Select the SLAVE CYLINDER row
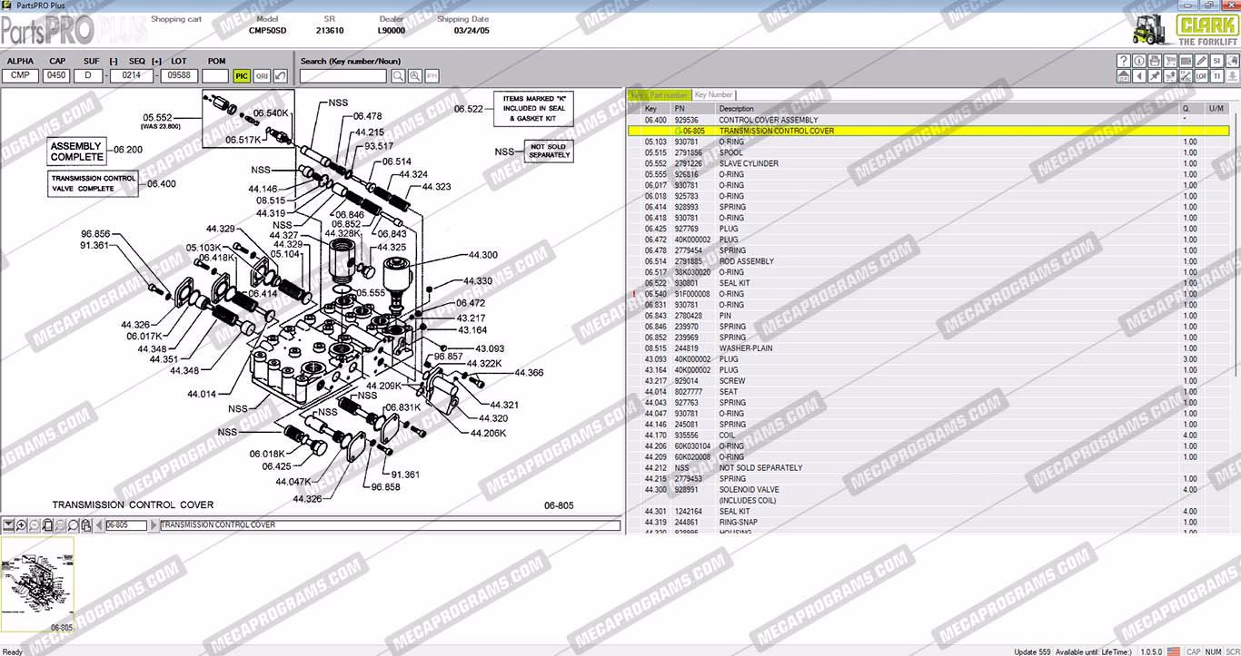 (x=928, y=163)
